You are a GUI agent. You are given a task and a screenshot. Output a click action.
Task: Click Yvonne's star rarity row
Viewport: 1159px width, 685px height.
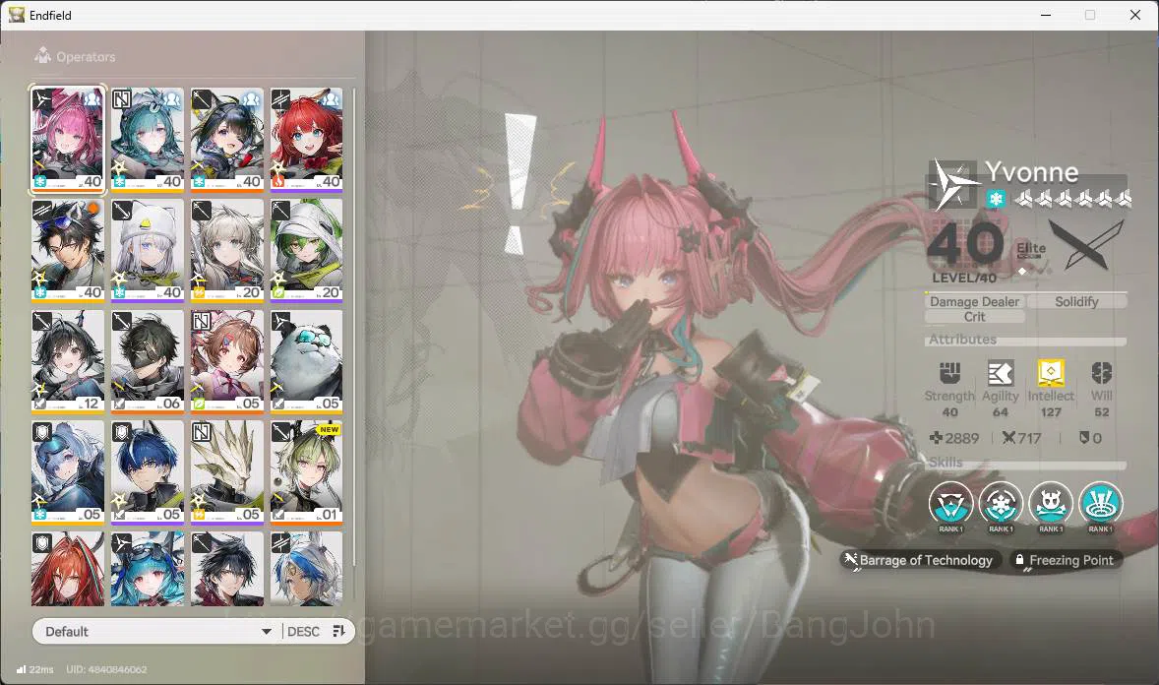[x=1072, y=198]
